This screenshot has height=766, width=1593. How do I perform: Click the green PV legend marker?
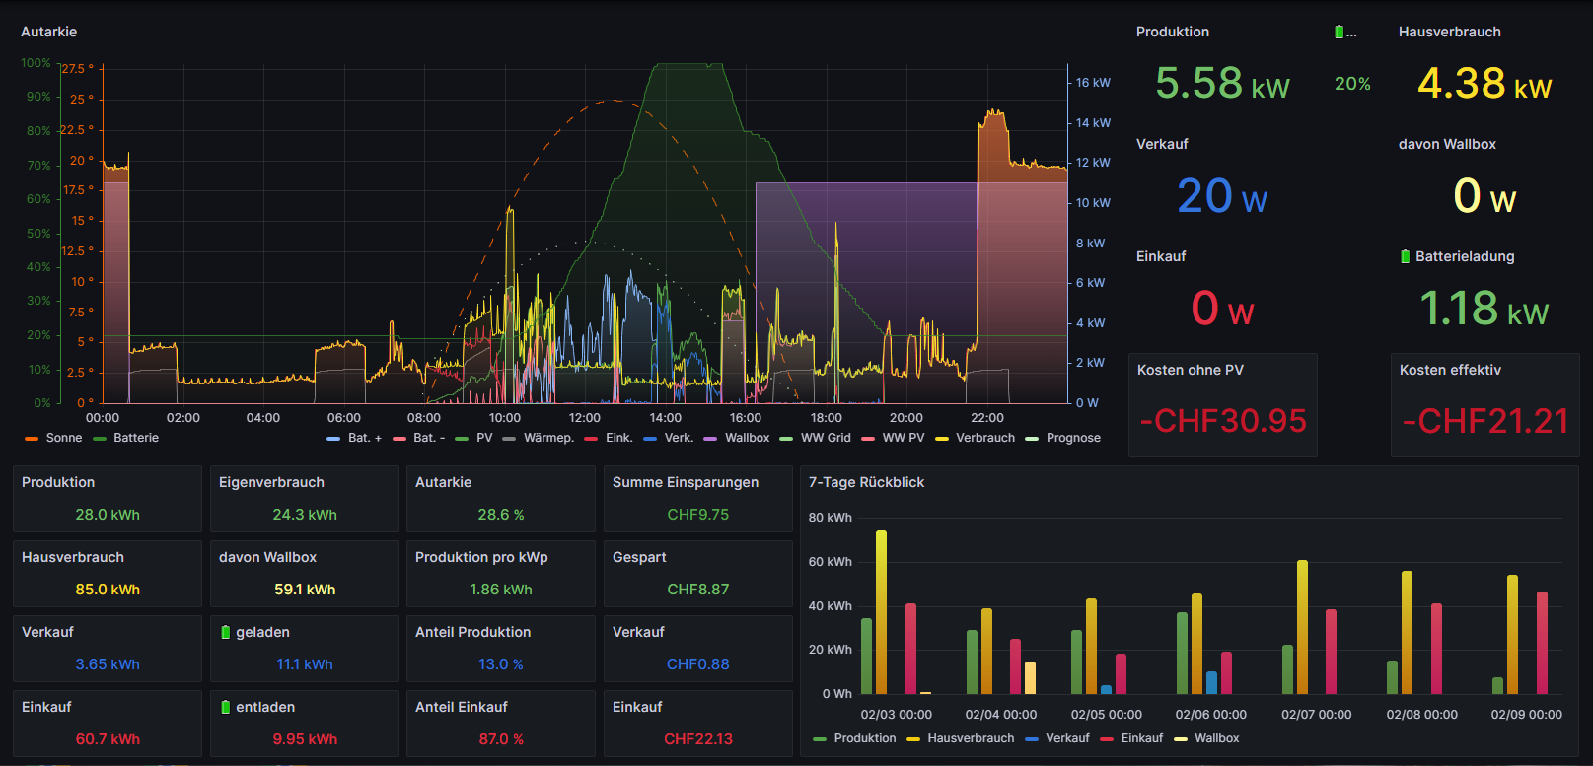462,438
